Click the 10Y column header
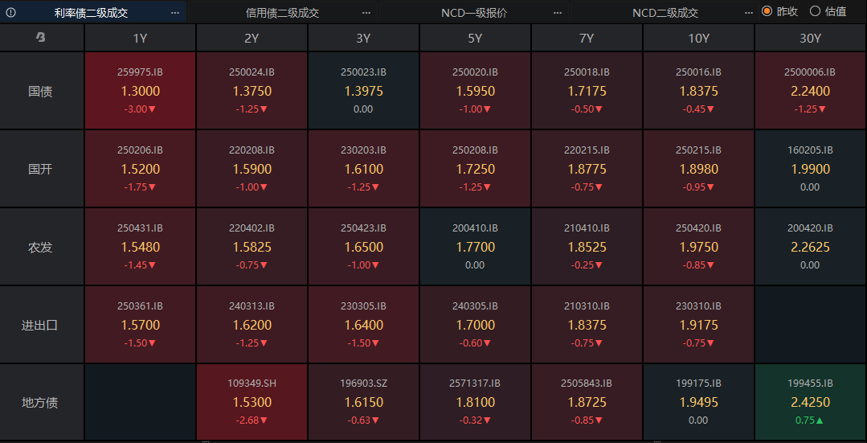This screenshot has width=867, height=443. tap(698, 39)
